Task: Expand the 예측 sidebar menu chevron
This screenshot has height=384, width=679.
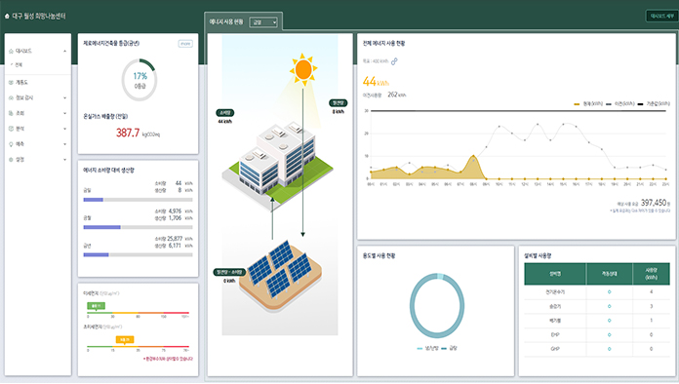Action: pos(65,144)
